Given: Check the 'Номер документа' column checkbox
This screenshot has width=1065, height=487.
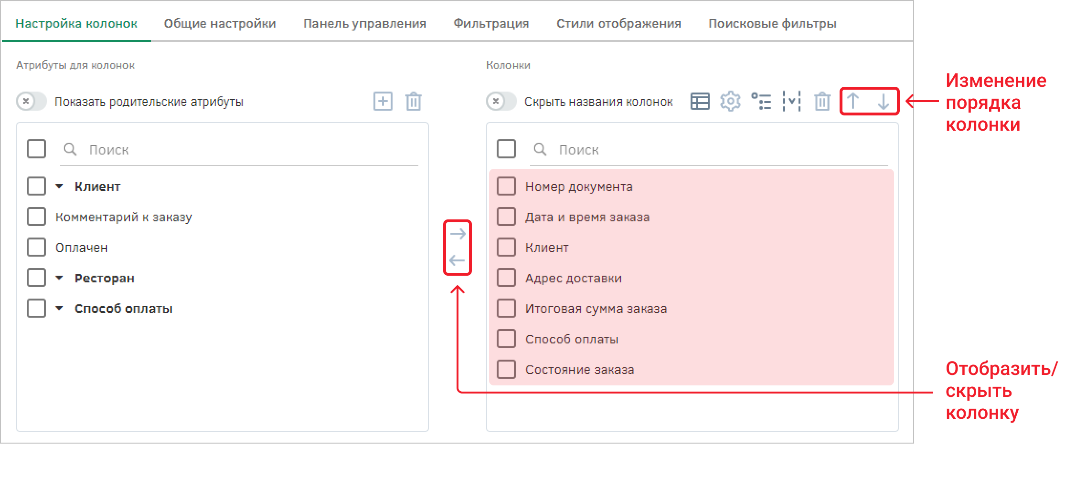Looking at the screenshot, I should click(x=506, y=187).
